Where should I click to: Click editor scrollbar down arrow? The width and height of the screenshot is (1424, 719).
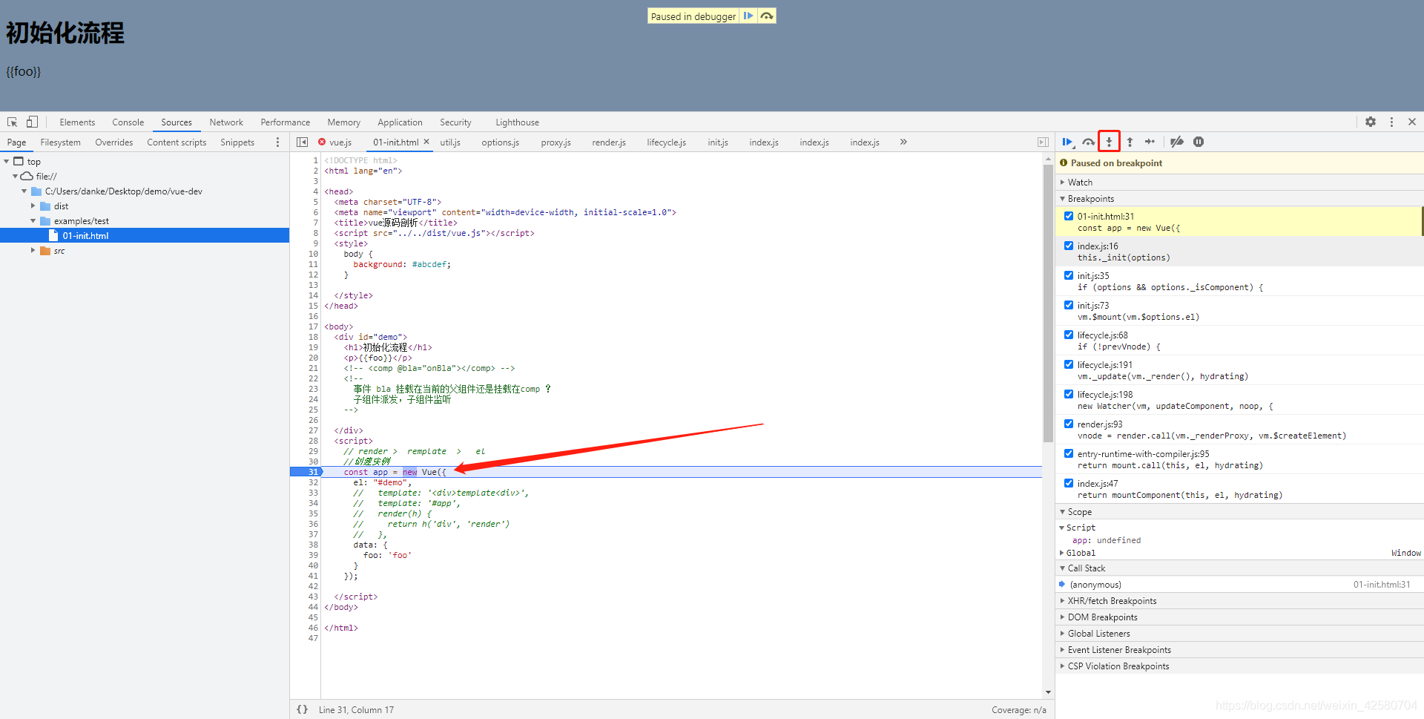(1048, 692)
